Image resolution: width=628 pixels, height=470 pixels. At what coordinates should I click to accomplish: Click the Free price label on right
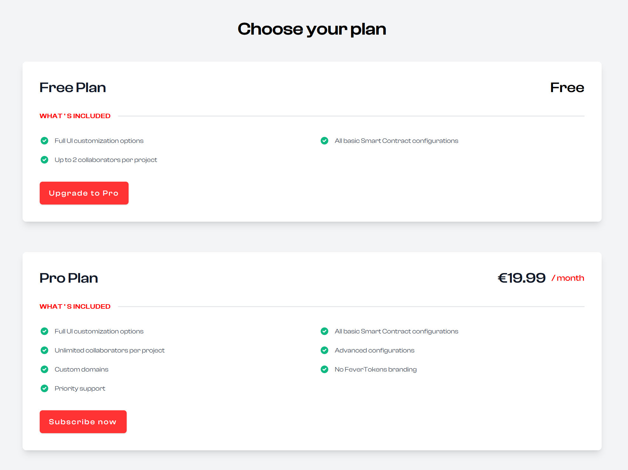(x=567, y=88)
